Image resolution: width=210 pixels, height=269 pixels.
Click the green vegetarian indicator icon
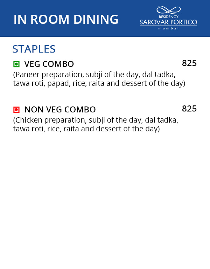[x=16, y=64]
